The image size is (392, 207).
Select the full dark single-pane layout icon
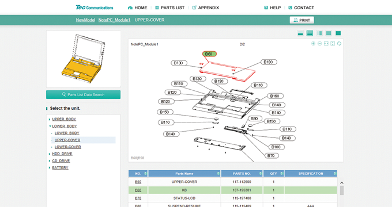(x=338, y=33)
